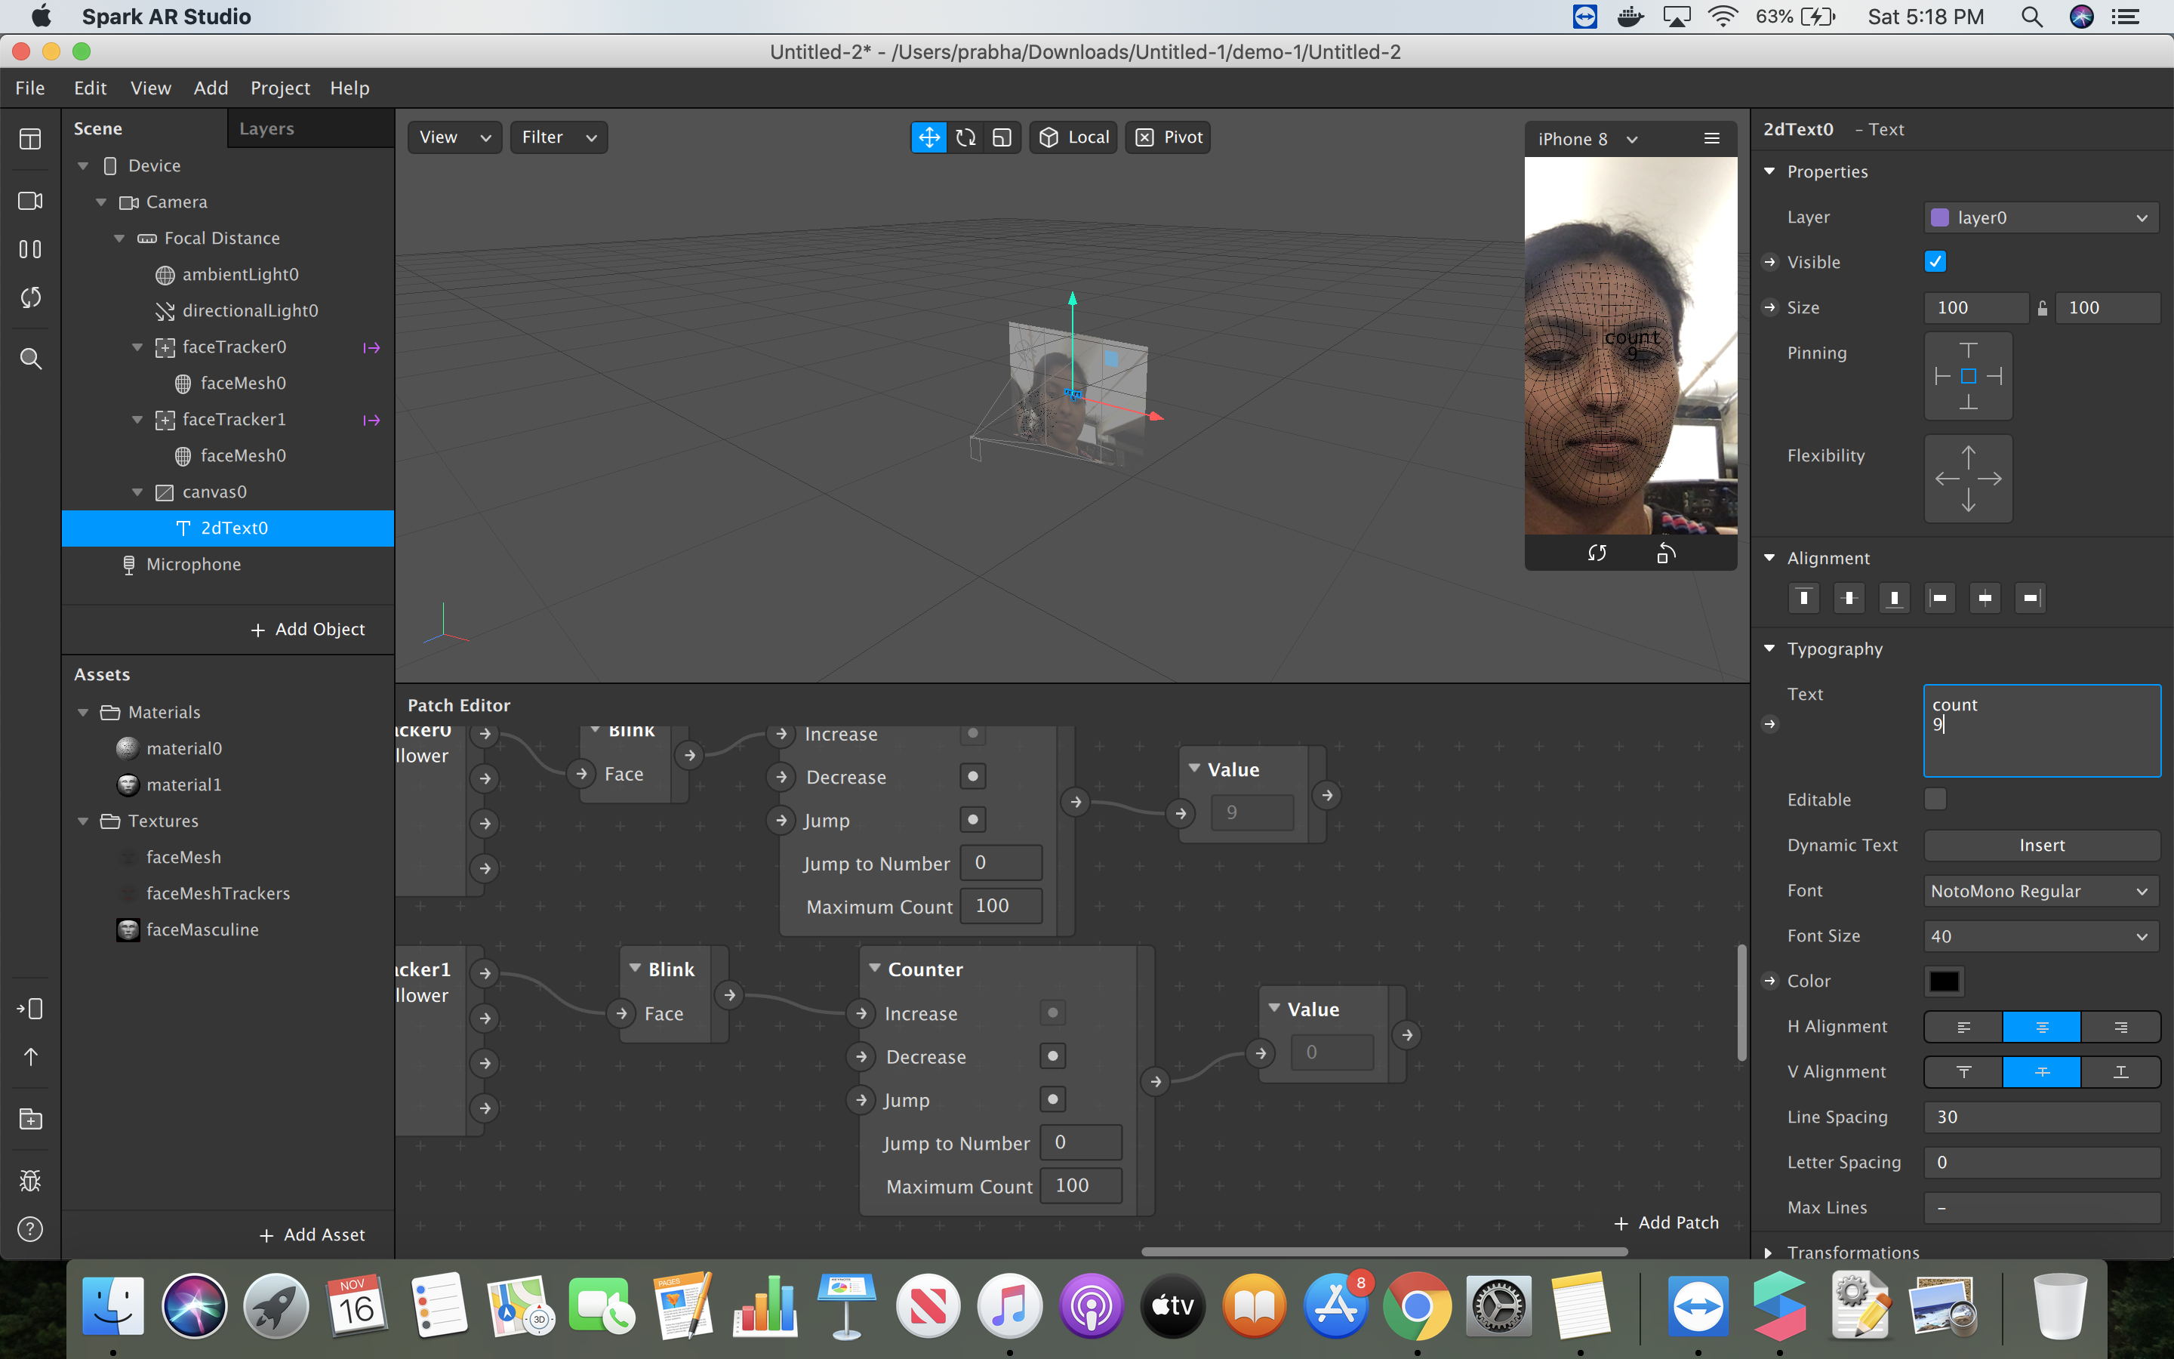This screenshot has height=1359, width=2174.
Task: Select the move tool in the viewport toolbar
Action: (928, 137)
